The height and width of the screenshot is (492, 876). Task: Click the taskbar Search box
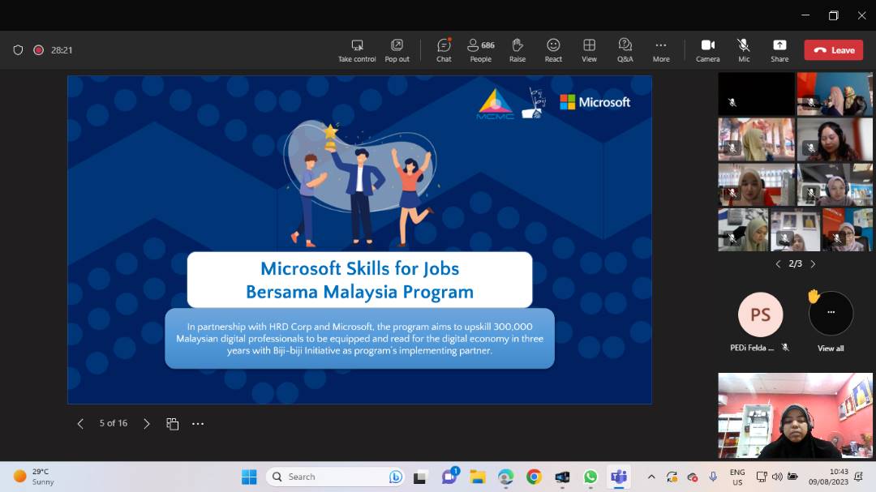pos(335,477)
